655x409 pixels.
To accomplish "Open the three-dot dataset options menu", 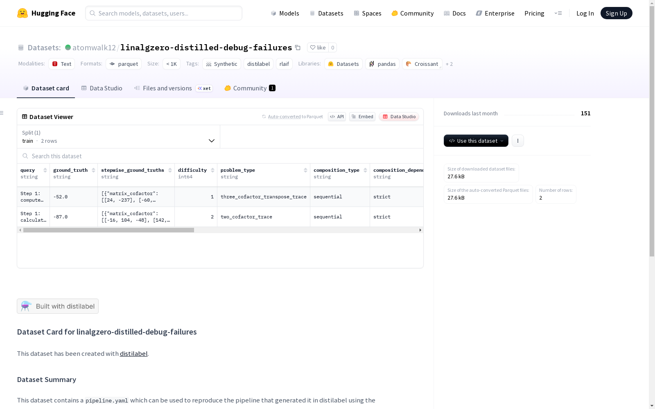I will pyautogui.click(x=518, y=141).
